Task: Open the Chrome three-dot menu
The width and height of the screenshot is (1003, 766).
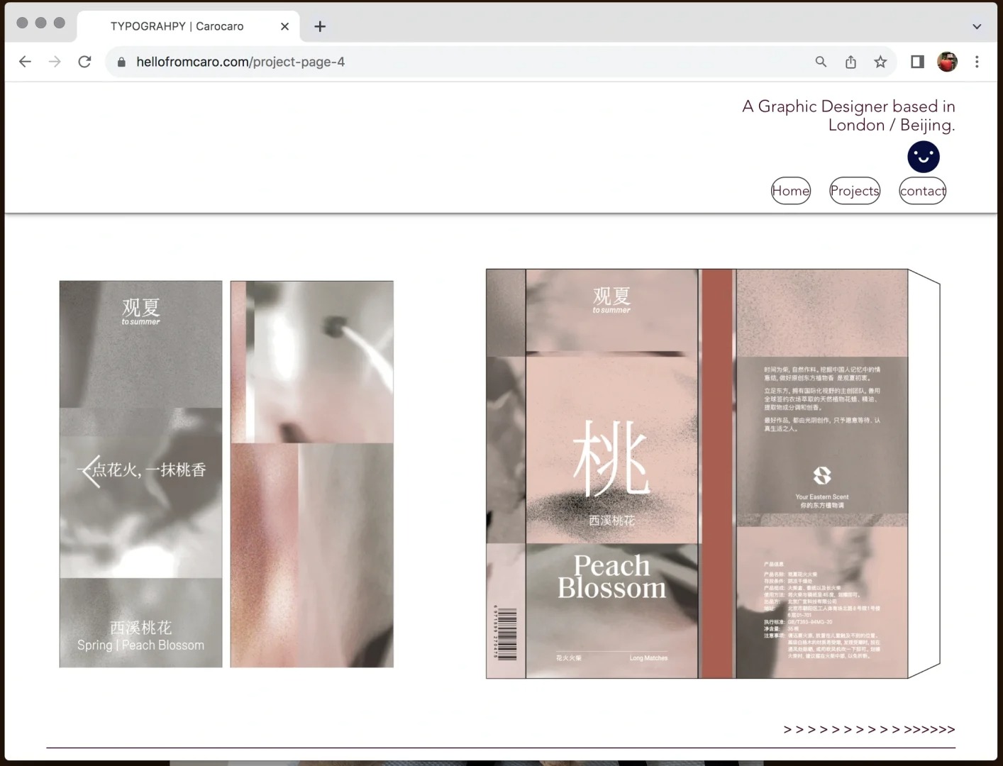Action: tap(977, 62)
